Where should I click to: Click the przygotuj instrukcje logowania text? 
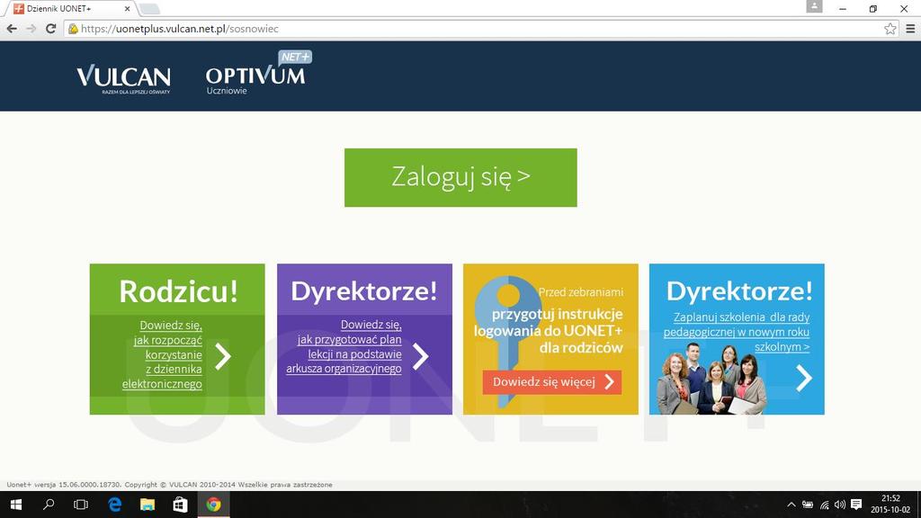[x=550, y=331]
